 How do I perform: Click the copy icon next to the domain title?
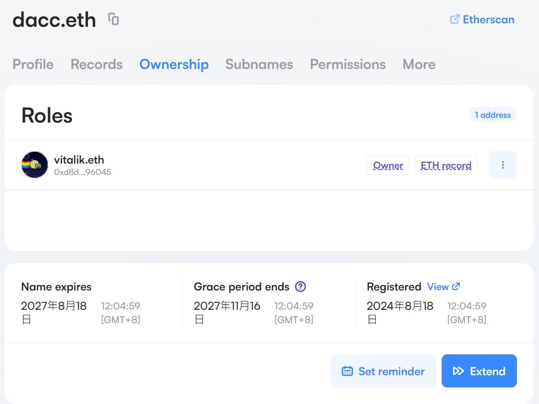click(113, 19)
